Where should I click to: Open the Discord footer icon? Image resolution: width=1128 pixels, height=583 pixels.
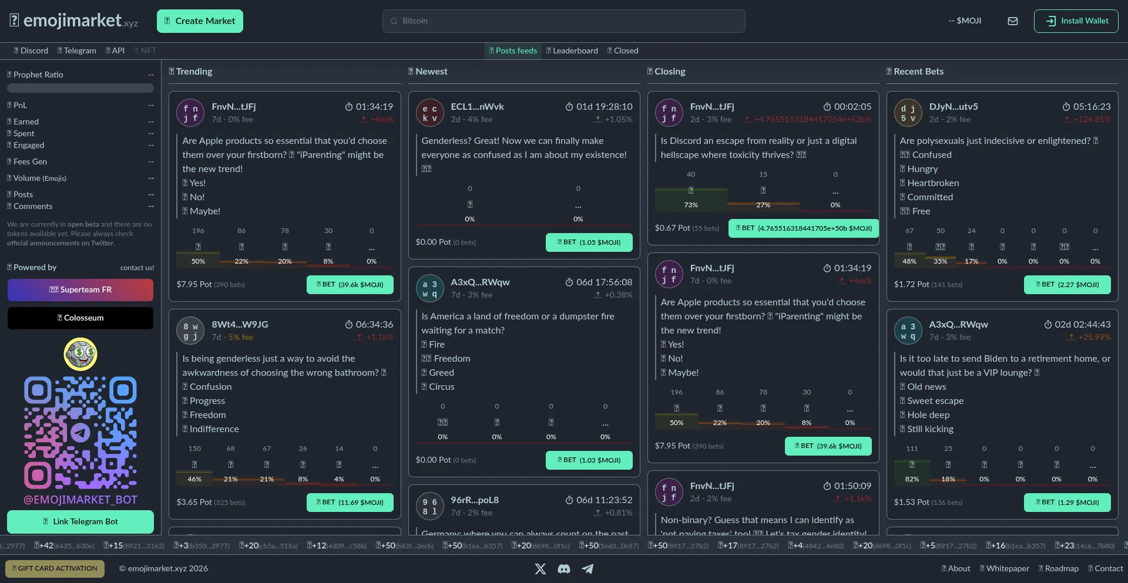click(564, 568)
